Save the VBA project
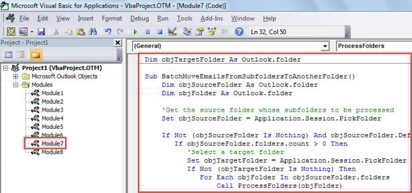This screenshot has height=193, width=412. pyautogui.click(x=41, y=32)
